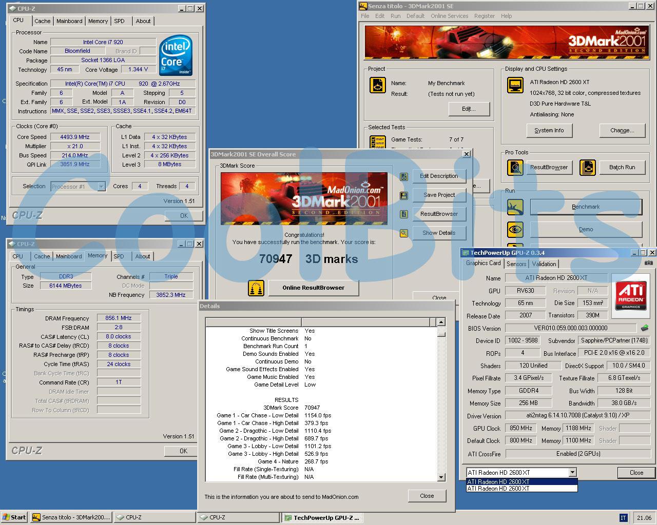Open GPU selection dropdown arrow in GPU-Z

point(573,473)
